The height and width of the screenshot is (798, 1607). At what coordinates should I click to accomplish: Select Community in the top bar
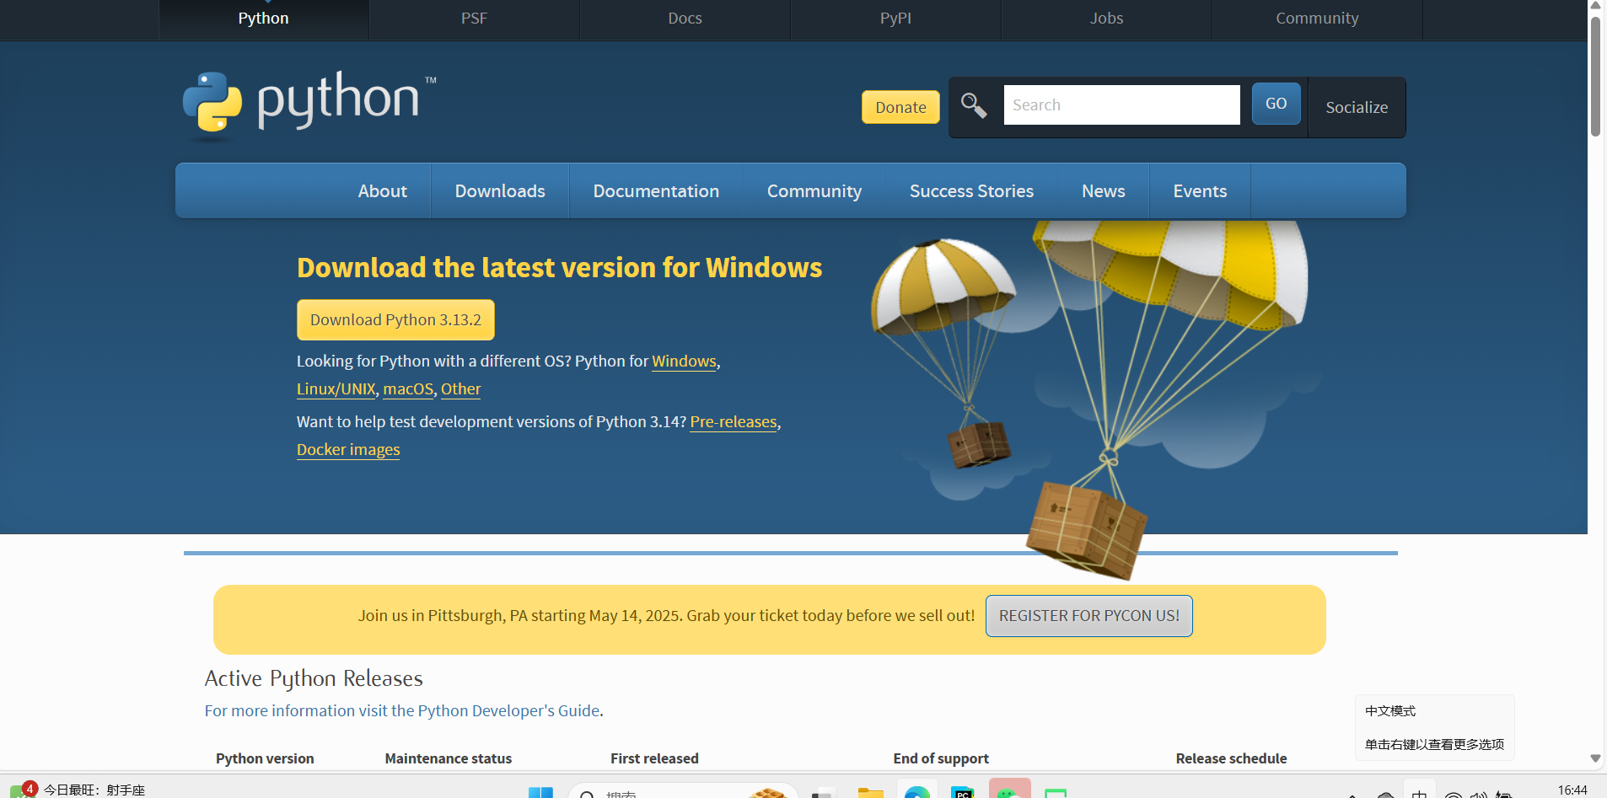pyautogui.click(x=1317, y=19)
